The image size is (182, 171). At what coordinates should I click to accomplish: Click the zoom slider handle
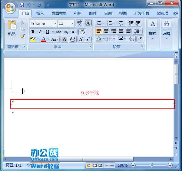tap(151, 165)
